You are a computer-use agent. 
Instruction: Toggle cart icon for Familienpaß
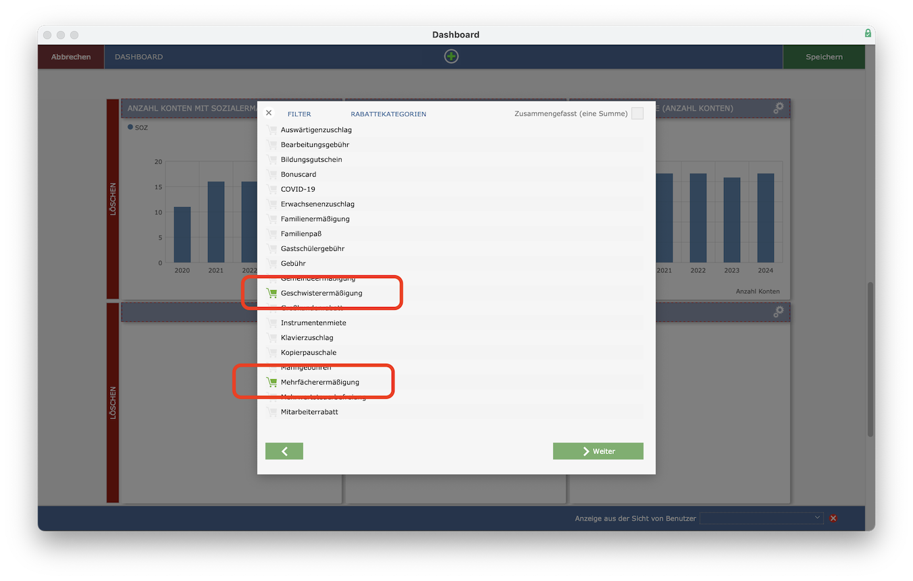coord(271,233)
